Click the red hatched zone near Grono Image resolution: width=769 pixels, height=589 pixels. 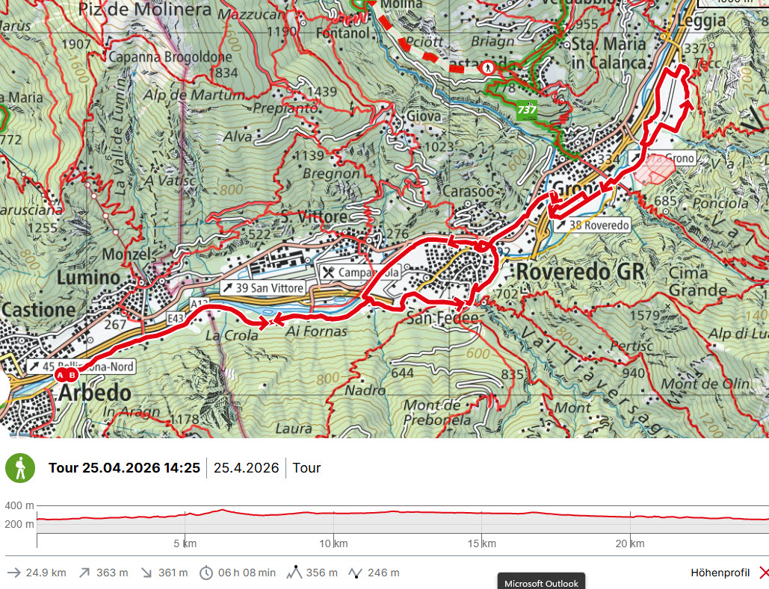pyautogui.click(x=654, y=169)
